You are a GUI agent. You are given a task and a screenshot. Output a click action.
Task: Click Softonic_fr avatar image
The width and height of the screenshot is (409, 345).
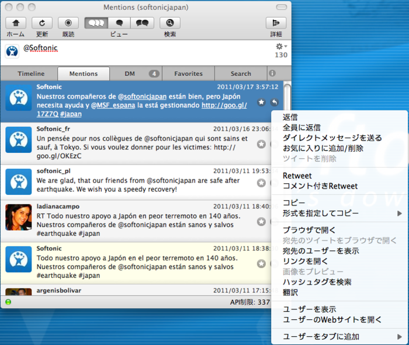[19, 140]
